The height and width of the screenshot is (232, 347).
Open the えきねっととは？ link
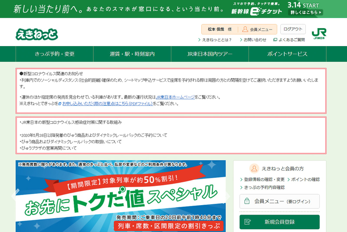(x=216, y=40)
